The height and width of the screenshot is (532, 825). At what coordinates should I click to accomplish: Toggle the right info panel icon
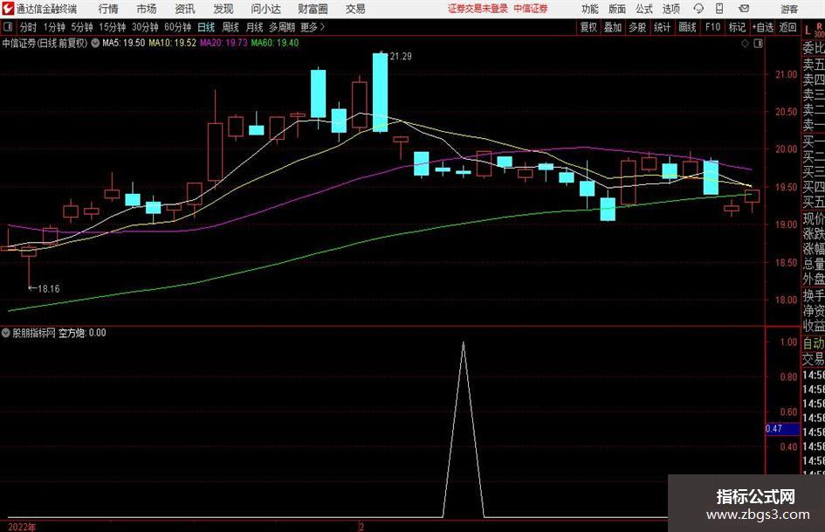(x=758, y=44)
